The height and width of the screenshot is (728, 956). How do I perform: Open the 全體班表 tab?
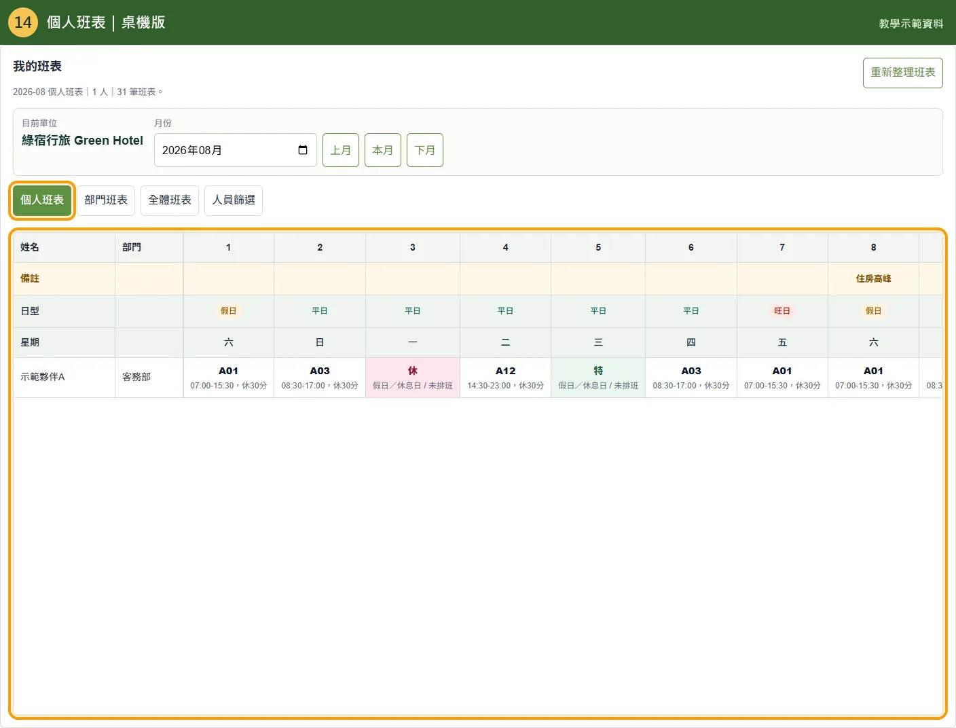tap(170, 200)
